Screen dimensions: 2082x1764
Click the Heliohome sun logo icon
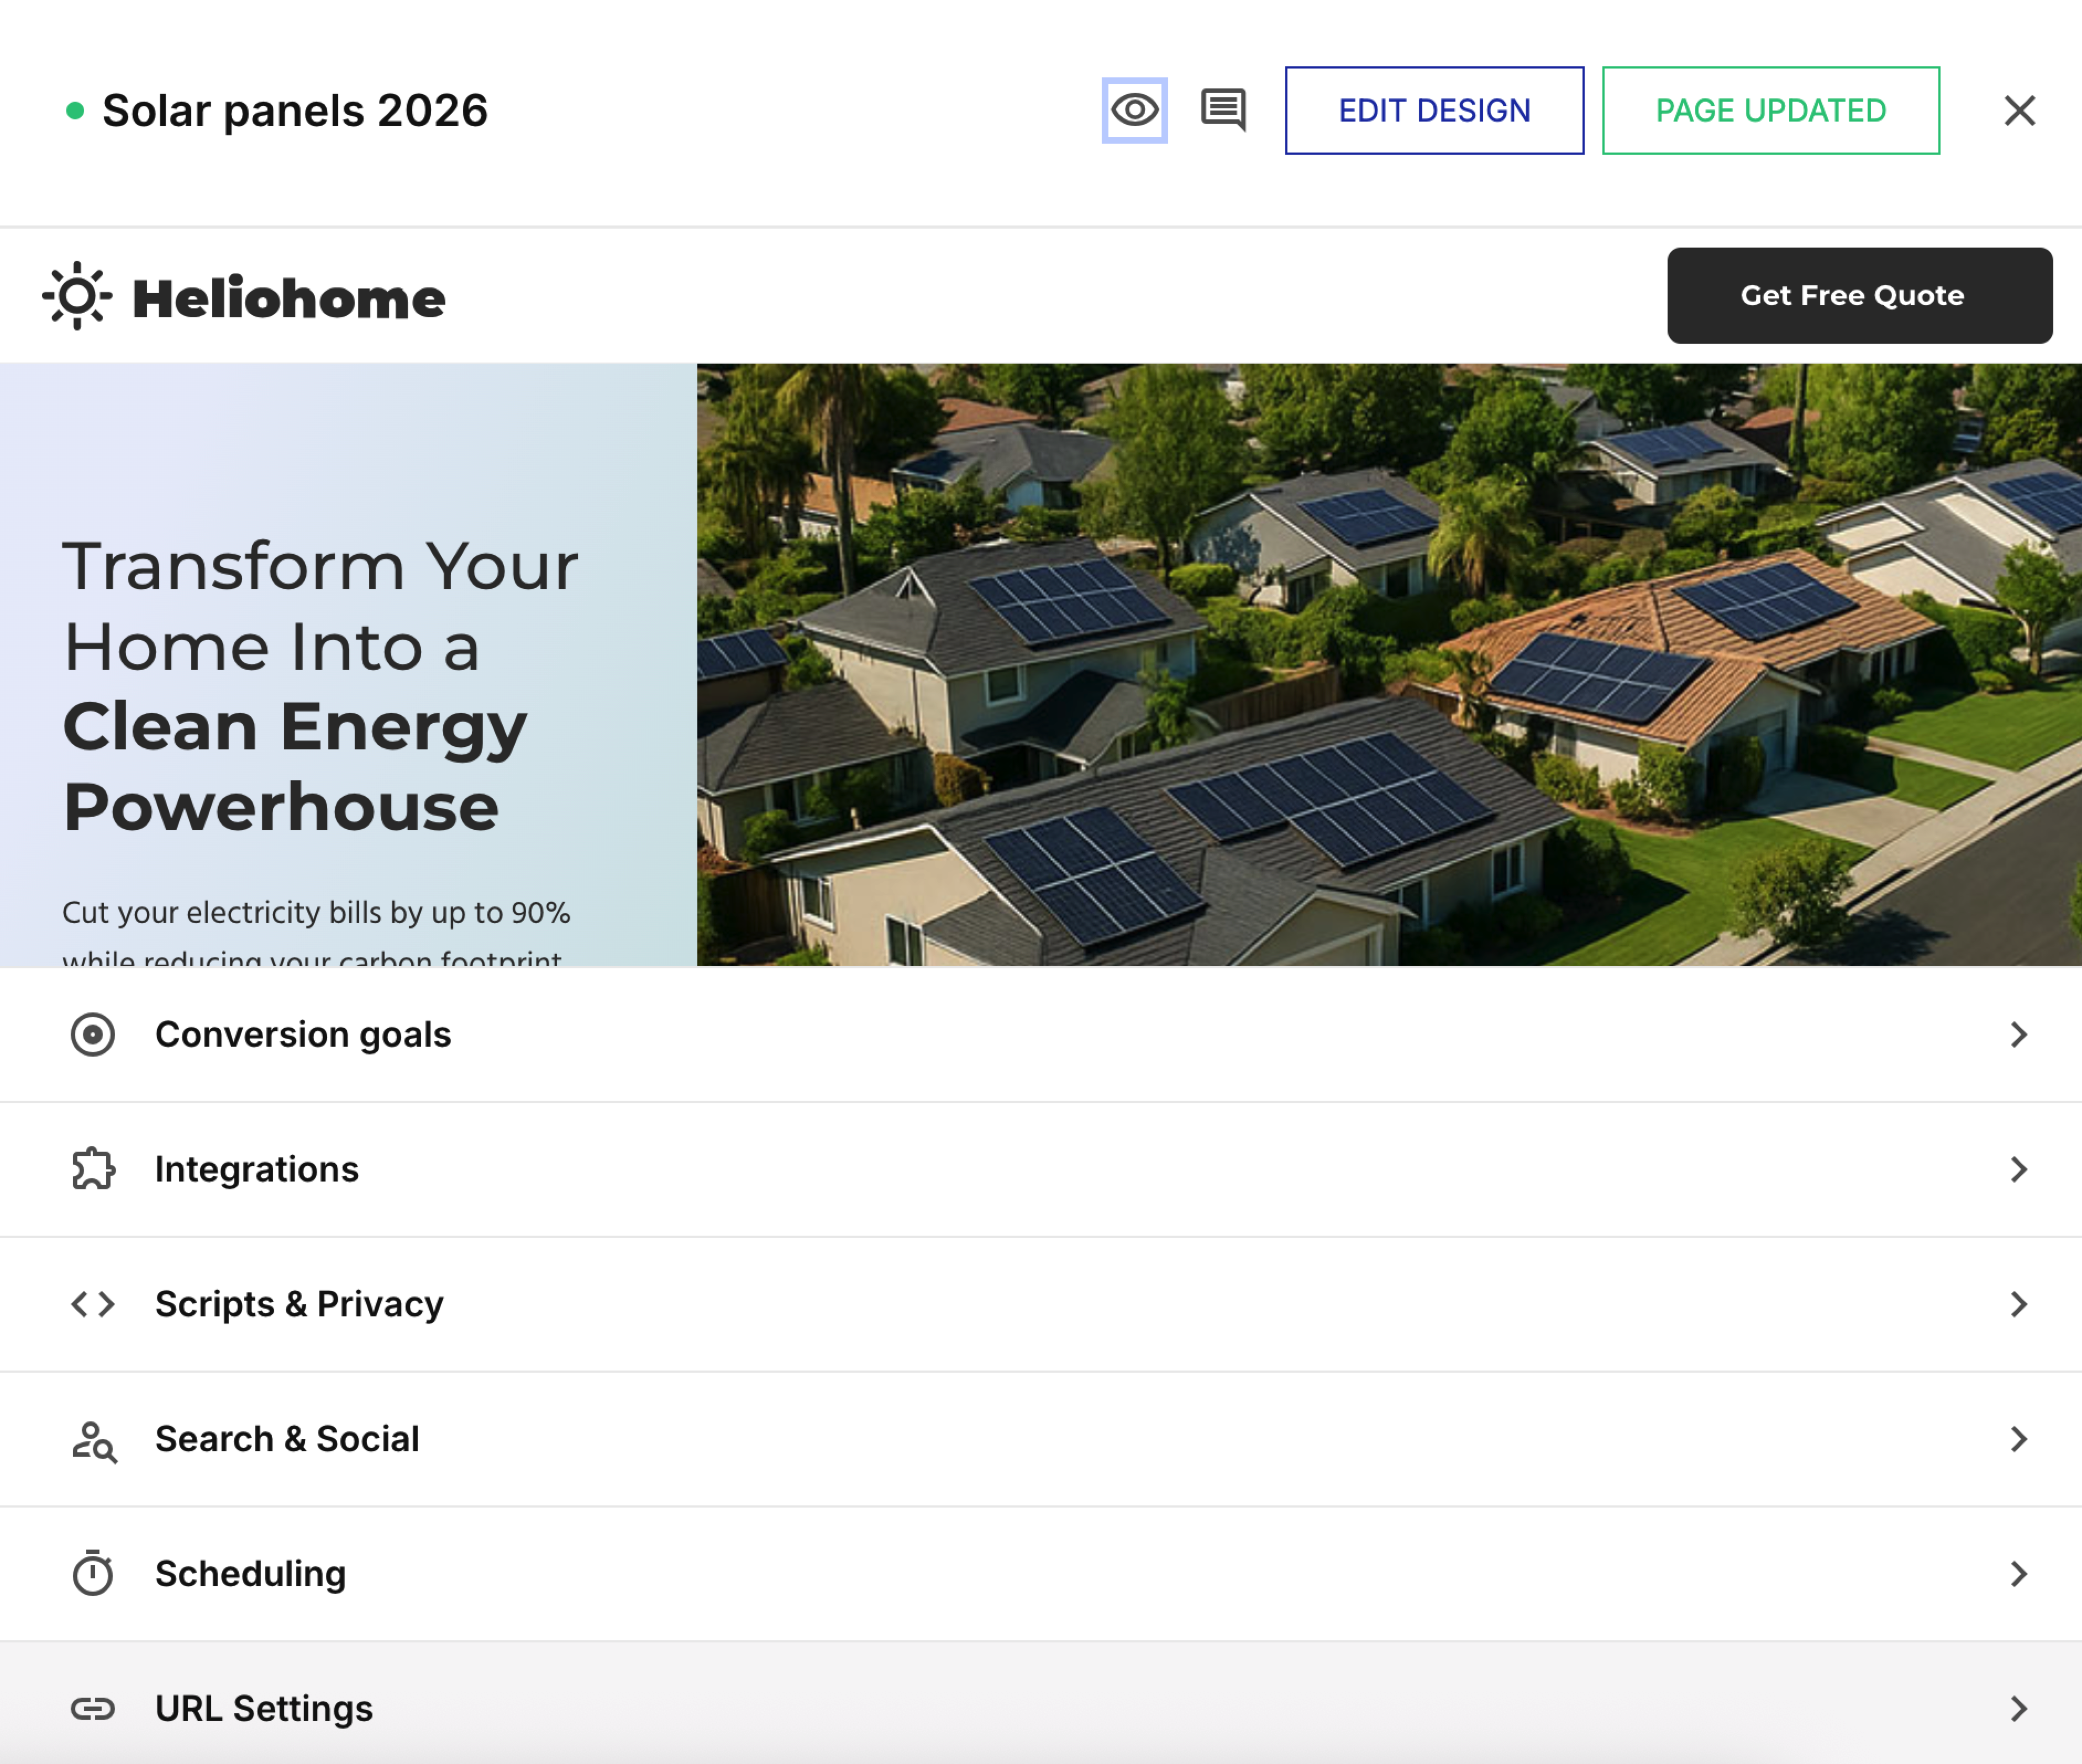(x=77, y=296)
